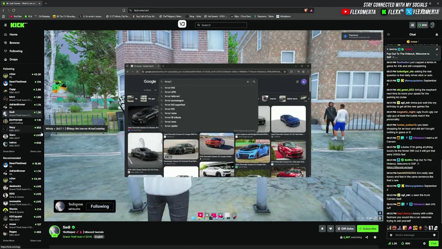This screenshot has height=249, width=442.
Task: Collapse the chat panel
Action: click(388, 35)
